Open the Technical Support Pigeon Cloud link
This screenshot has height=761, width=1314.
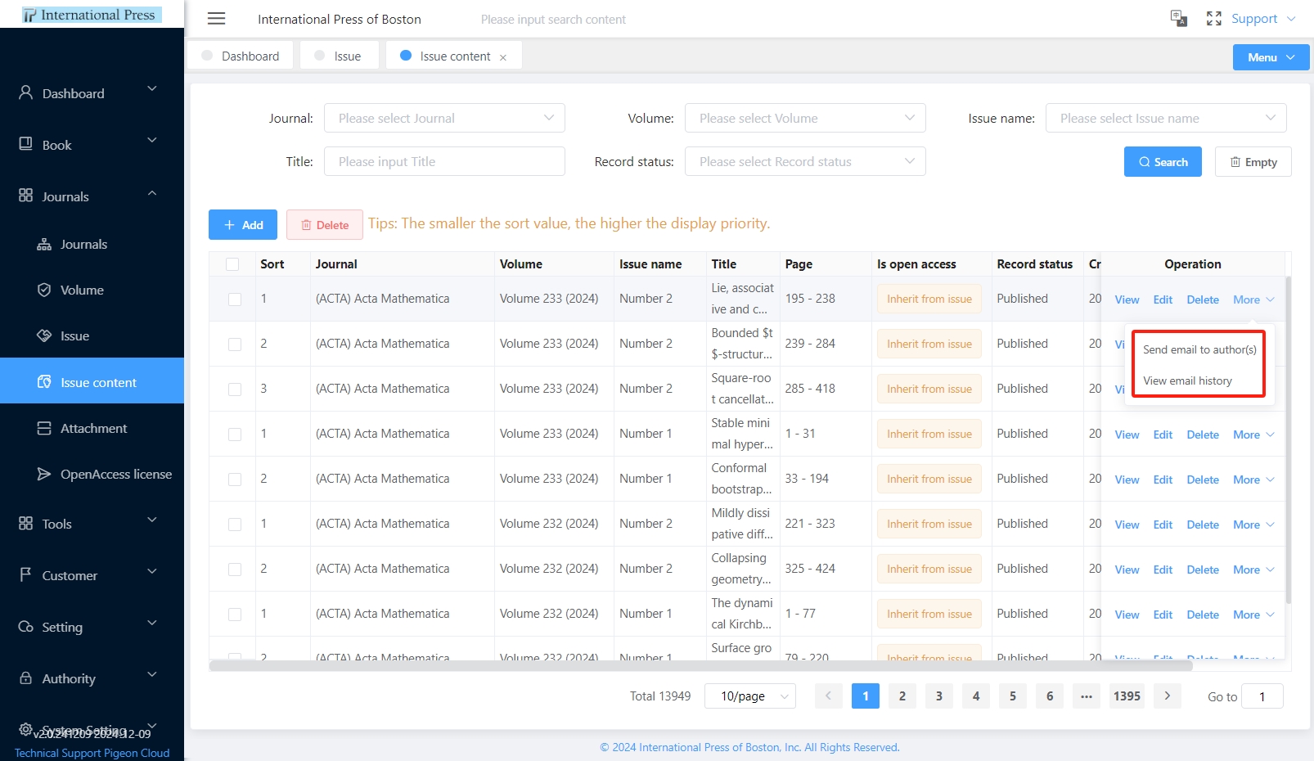coord(92,753)
